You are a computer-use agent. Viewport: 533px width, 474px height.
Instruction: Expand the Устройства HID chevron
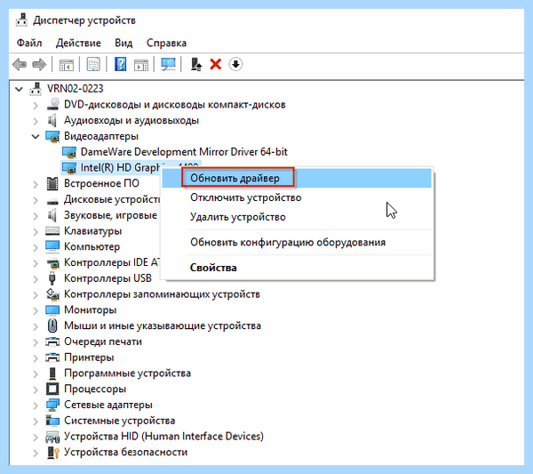pyautogui.click(x=36, y=438)
